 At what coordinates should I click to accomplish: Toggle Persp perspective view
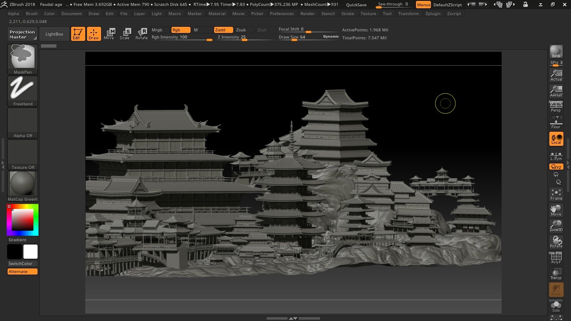point(556,107)
